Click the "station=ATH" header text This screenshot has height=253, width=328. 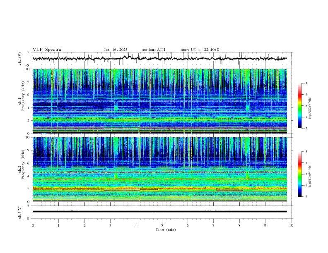click(154, 50)
